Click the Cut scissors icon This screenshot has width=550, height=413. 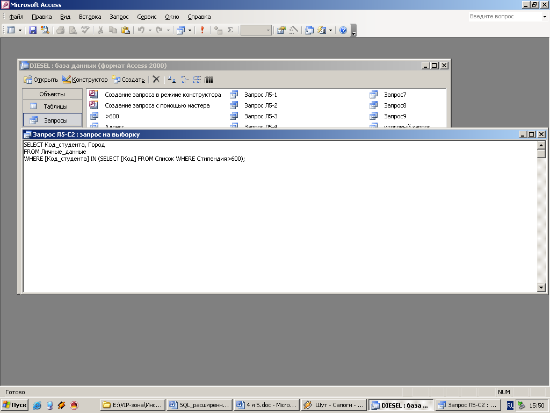pyautogui.click(x=100, y=30)
